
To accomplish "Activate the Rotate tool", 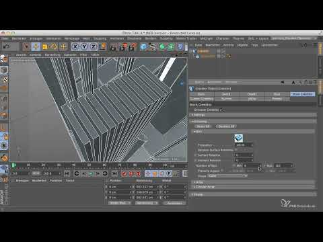I will [x=54, y=46].
